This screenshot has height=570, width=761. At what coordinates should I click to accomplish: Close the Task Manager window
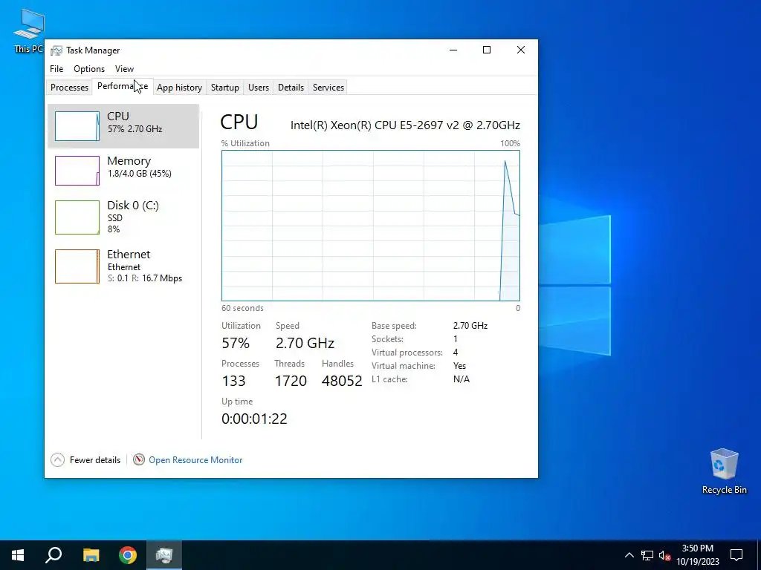pyautogui.click(x=521, y=50)
